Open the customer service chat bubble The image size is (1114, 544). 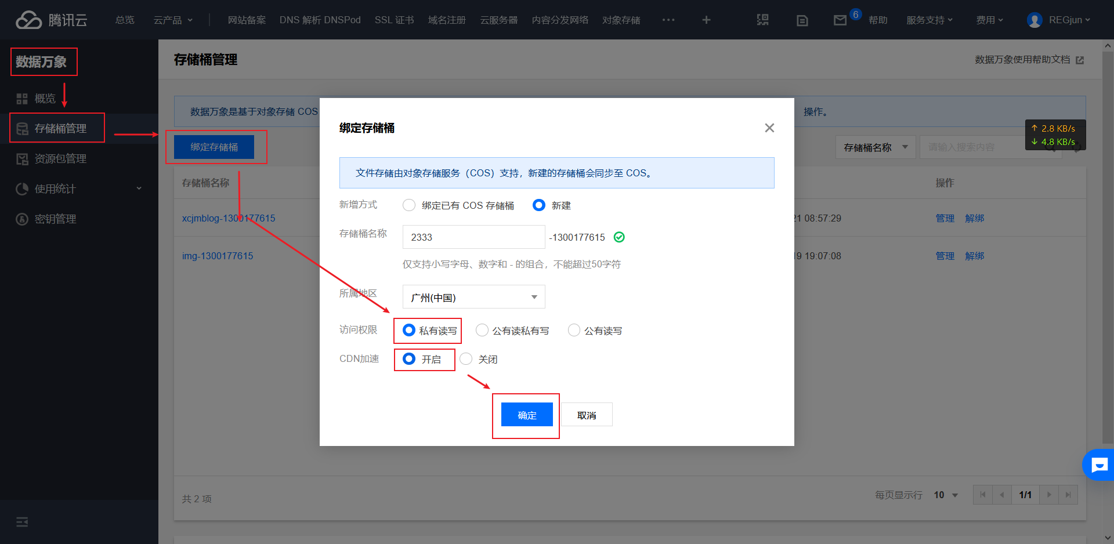click(1099, 465)
